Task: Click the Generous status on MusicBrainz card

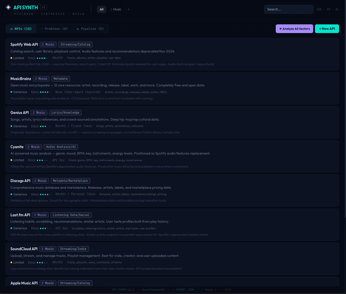Action: click(x=19, y=92)
